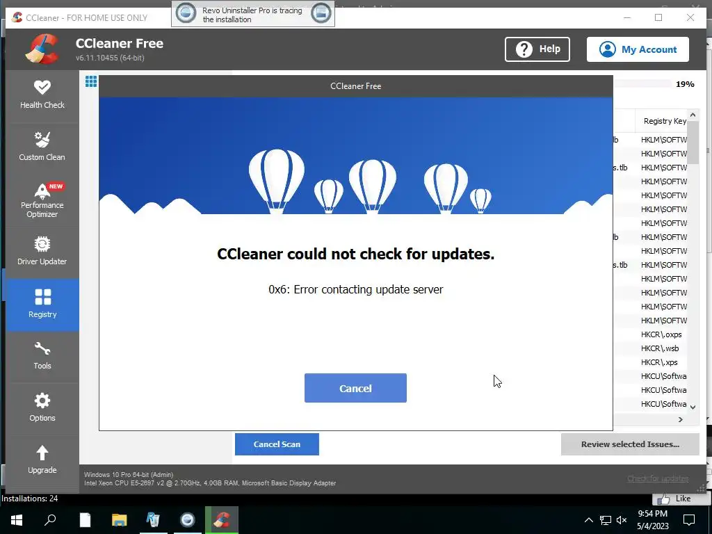Screen dimensions: 712x534
Task: Open the Windows Start menu
Action: tap(17, 520)
